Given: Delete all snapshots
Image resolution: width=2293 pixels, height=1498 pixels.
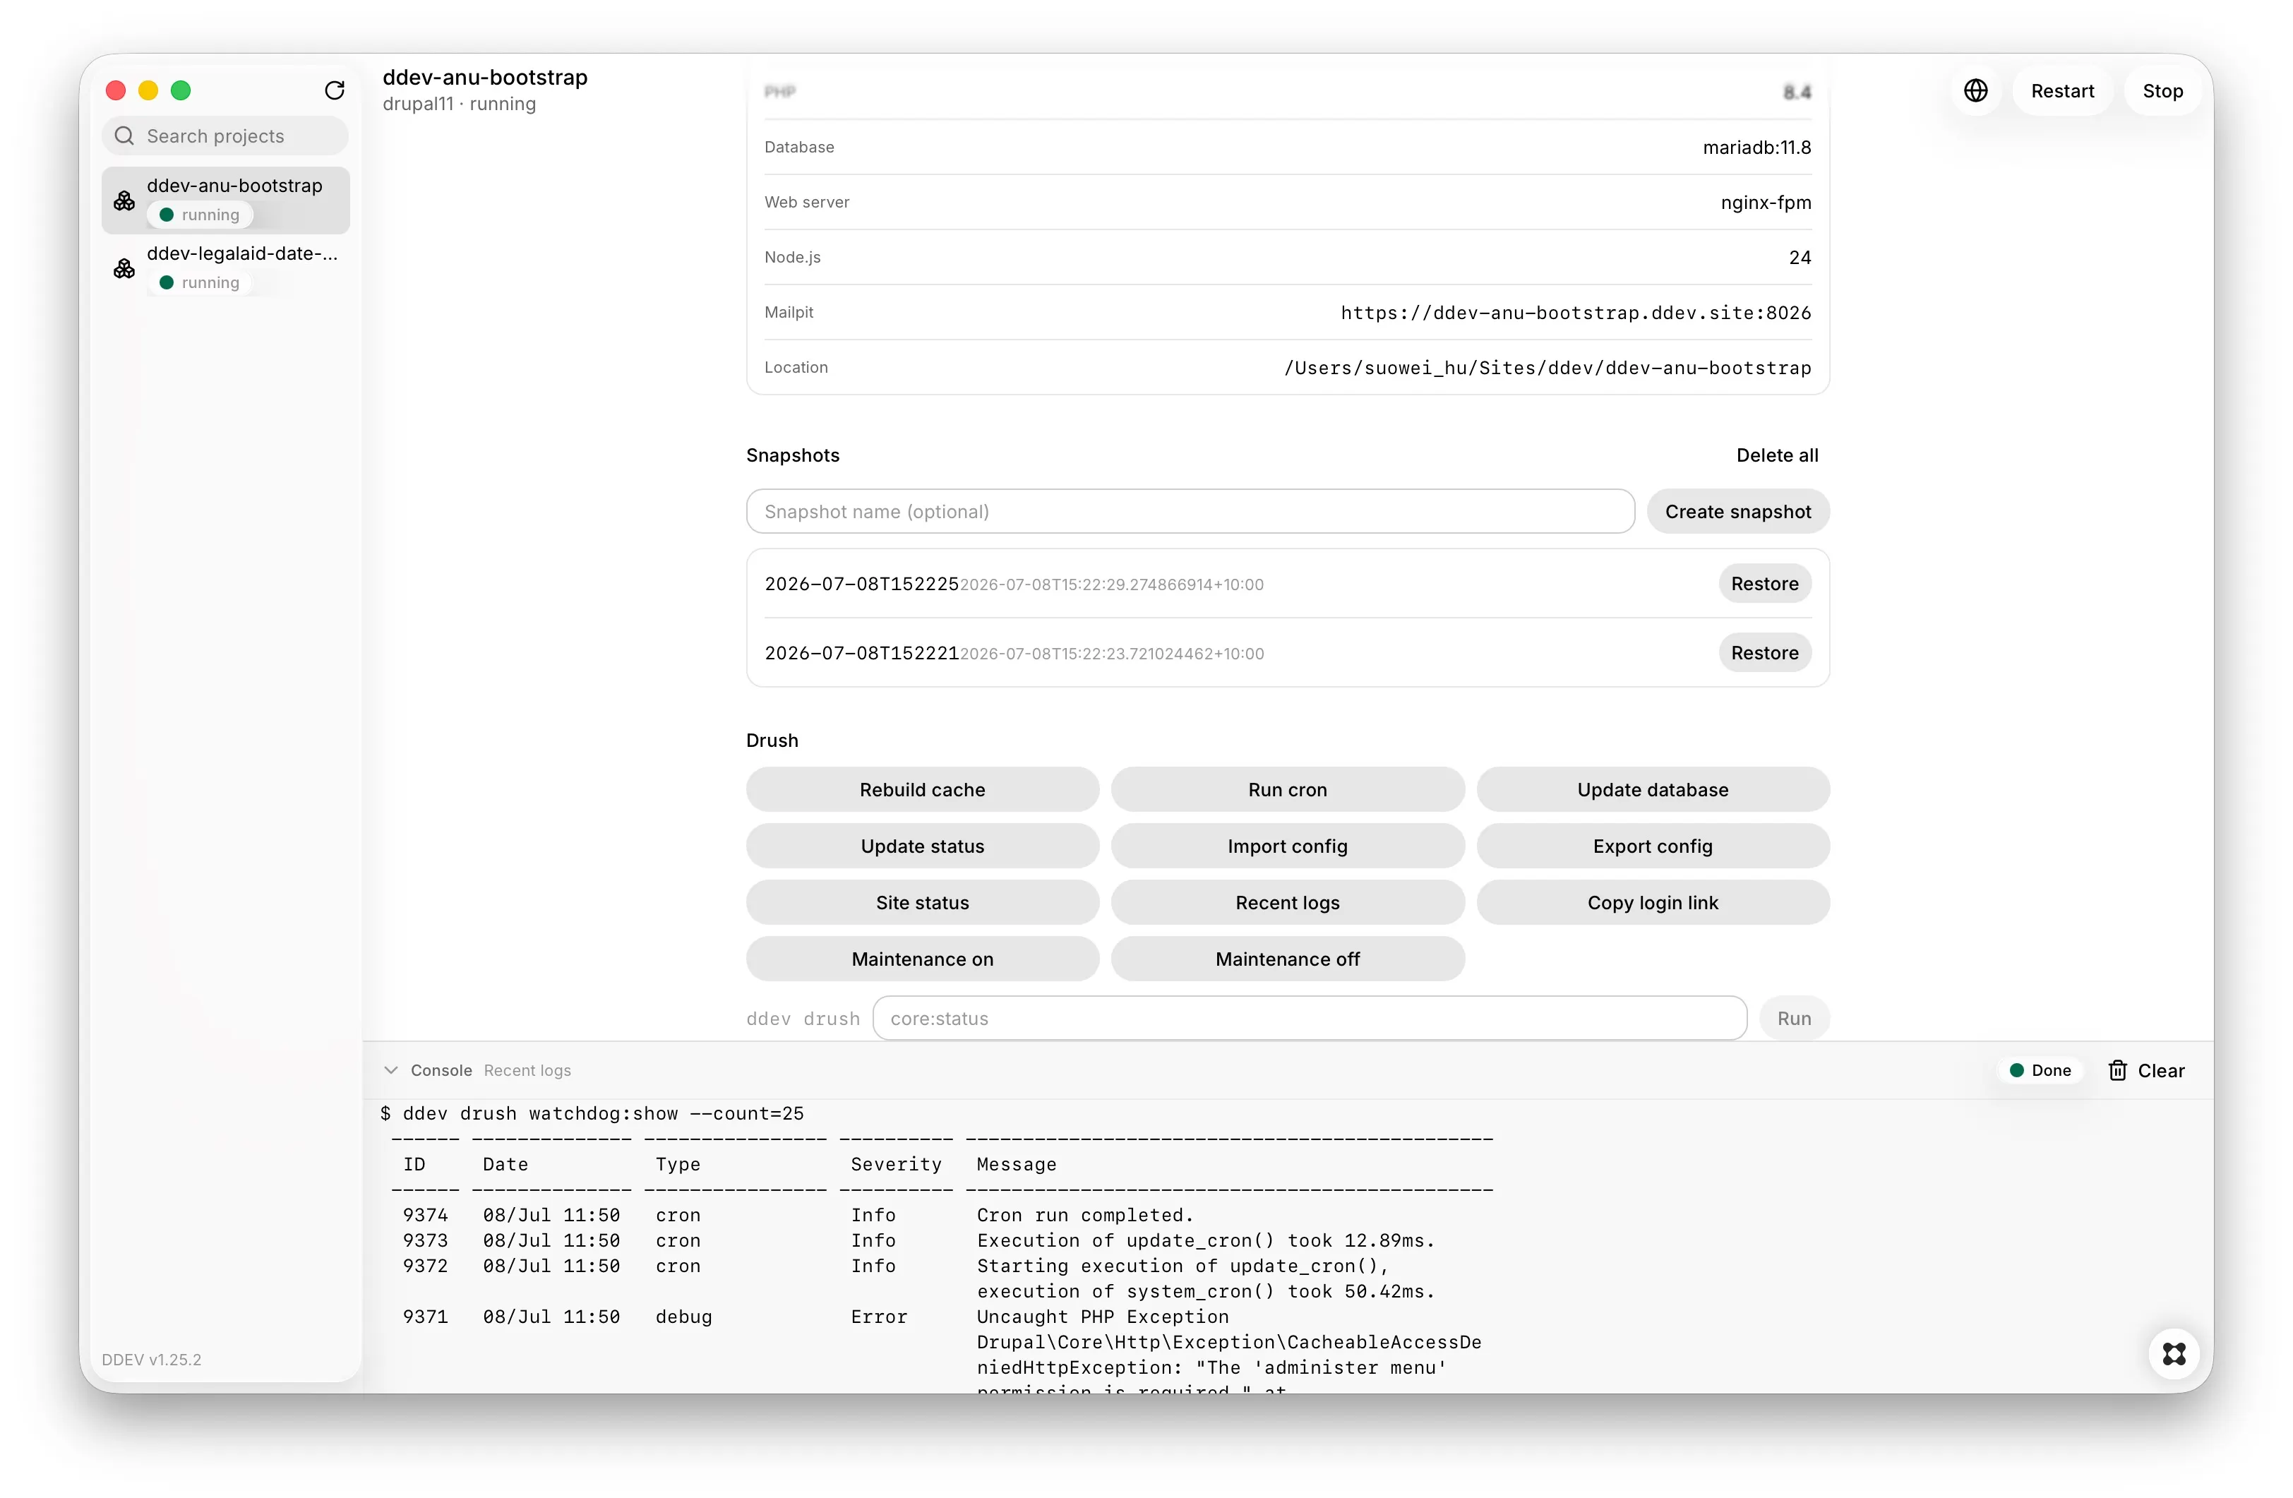Looking at the screenshot, I should (x=1778, y=455).
